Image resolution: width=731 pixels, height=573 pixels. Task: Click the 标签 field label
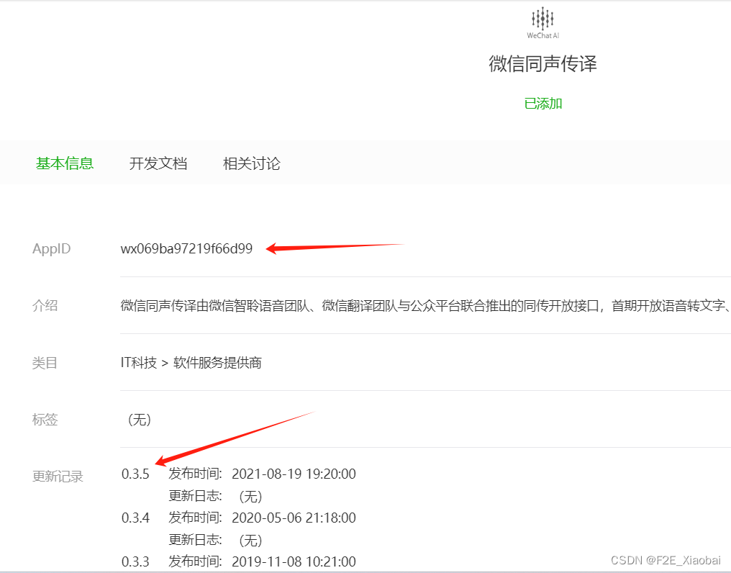coord(45,420)
